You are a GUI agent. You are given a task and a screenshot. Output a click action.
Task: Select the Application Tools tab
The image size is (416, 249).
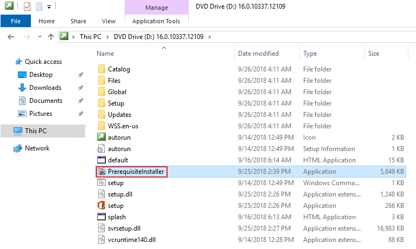point(156,21)
